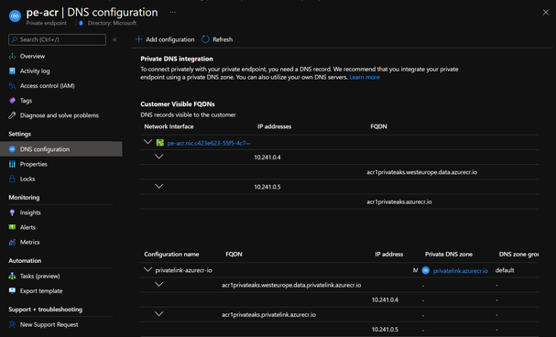
Task: Click the Refresh button label
Action: click(x=223, y=39)
